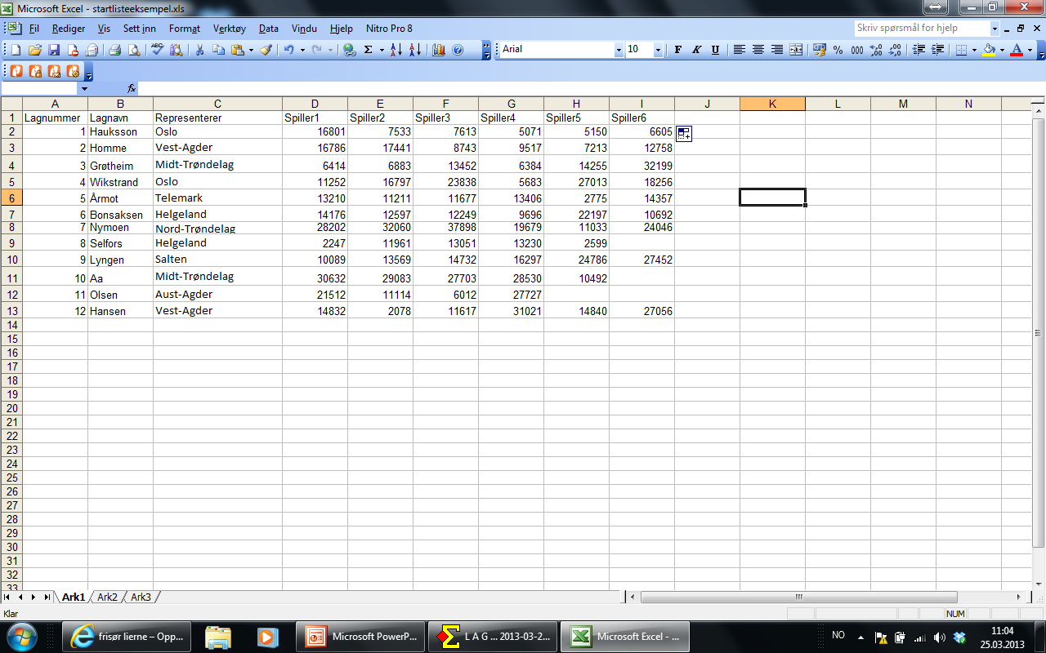
Task: Open the Verktøy menu
Action: pos(230,29)
